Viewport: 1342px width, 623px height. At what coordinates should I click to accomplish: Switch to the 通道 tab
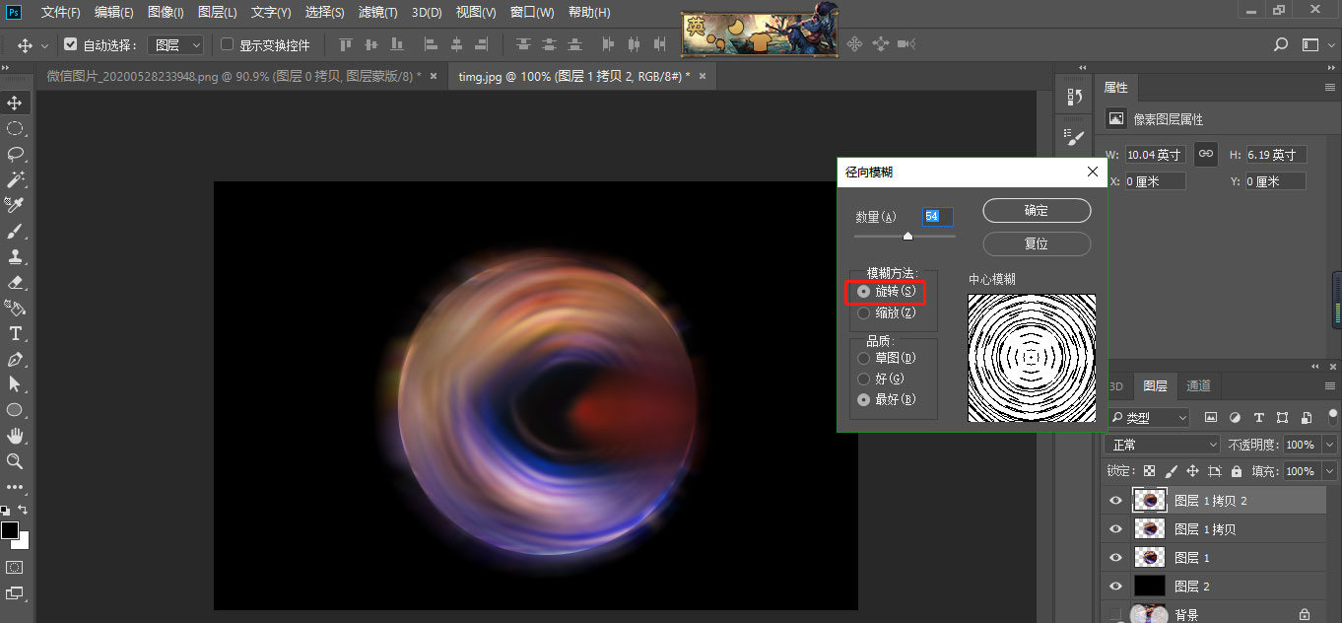[1198, 385]
